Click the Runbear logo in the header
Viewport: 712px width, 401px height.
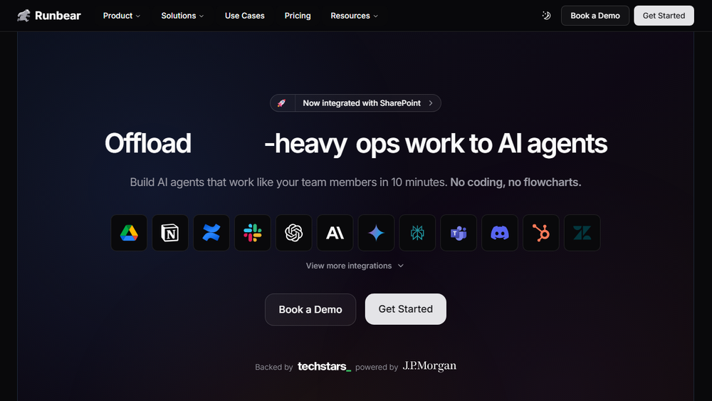pos(49,16)
